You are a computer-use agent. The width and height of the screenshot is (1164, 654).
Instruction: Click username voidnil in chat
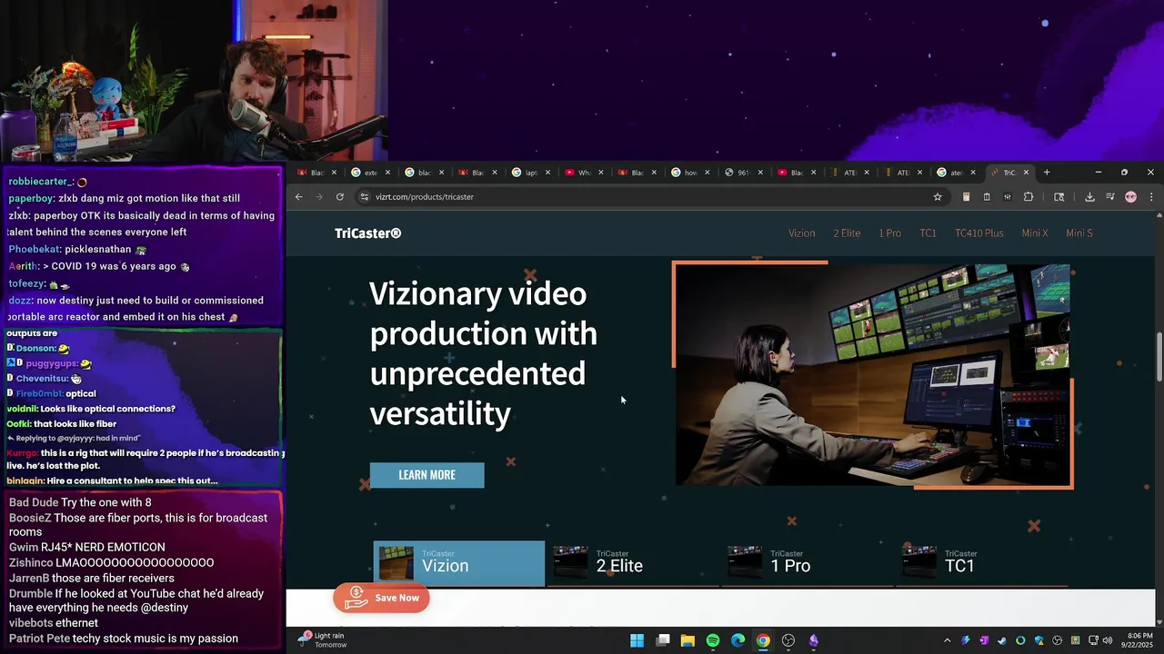click(21, 409)
